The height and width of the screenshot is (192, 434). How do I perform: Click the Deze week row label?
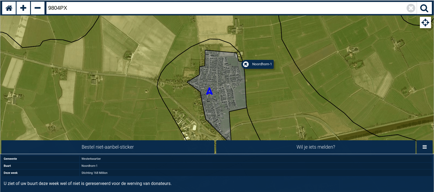click(x=11, y=173)
